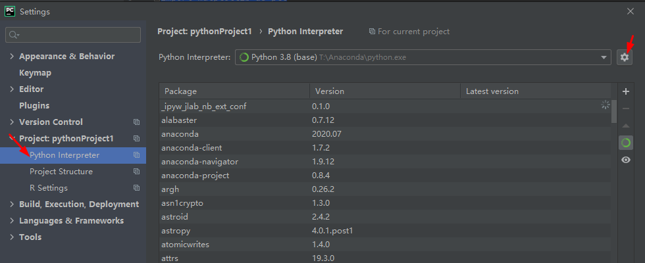
Task: Select the anaconda-navigator package row
Action: click(200, 162)
